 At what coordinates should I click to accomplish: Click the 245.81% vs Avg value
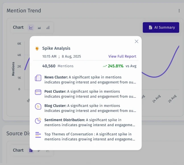coord(122,66)
